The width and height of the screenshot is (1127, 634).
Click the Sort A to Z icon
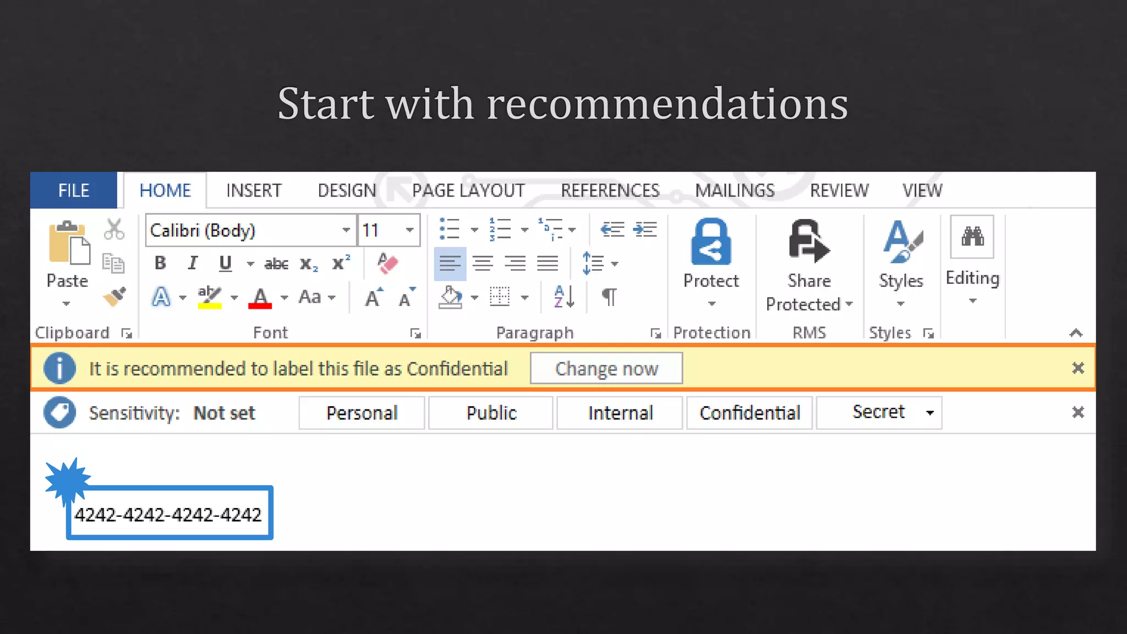point(564,297)
